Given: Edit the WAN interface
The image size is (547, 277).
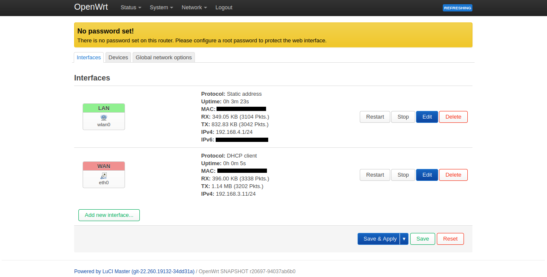Looking at the screenshot, I should click(x=427, y=175).
